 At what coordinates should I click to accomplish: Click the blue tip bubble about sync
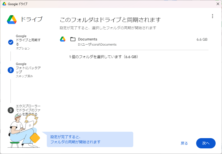coord(90,139)
